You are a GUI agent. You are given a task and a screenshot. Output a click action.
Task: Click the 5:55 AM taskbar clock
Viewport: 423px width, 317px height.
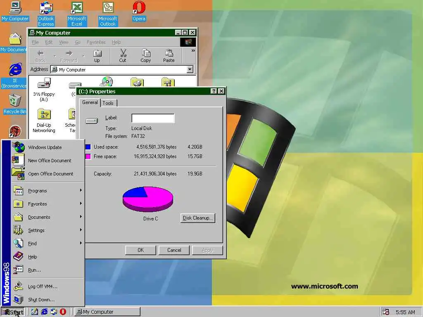click(405, 312)
